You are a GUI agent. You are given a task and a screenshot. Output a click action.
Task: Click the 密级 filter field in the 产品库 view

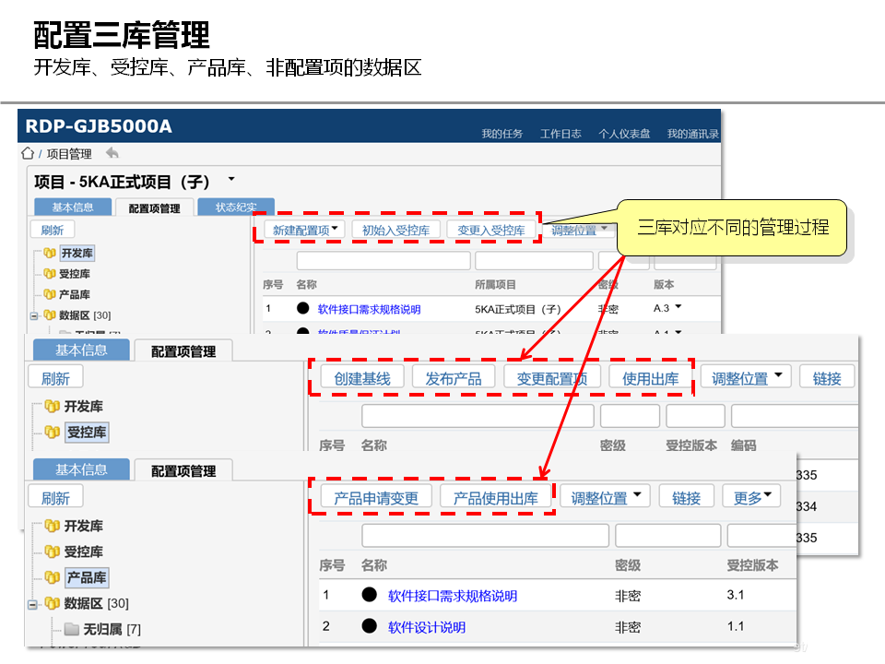(x=668, y=535)
